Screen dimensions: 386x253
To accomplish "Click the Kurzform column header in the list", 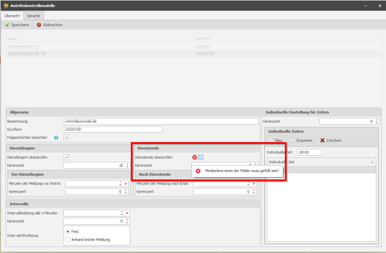I will point(287,39).
